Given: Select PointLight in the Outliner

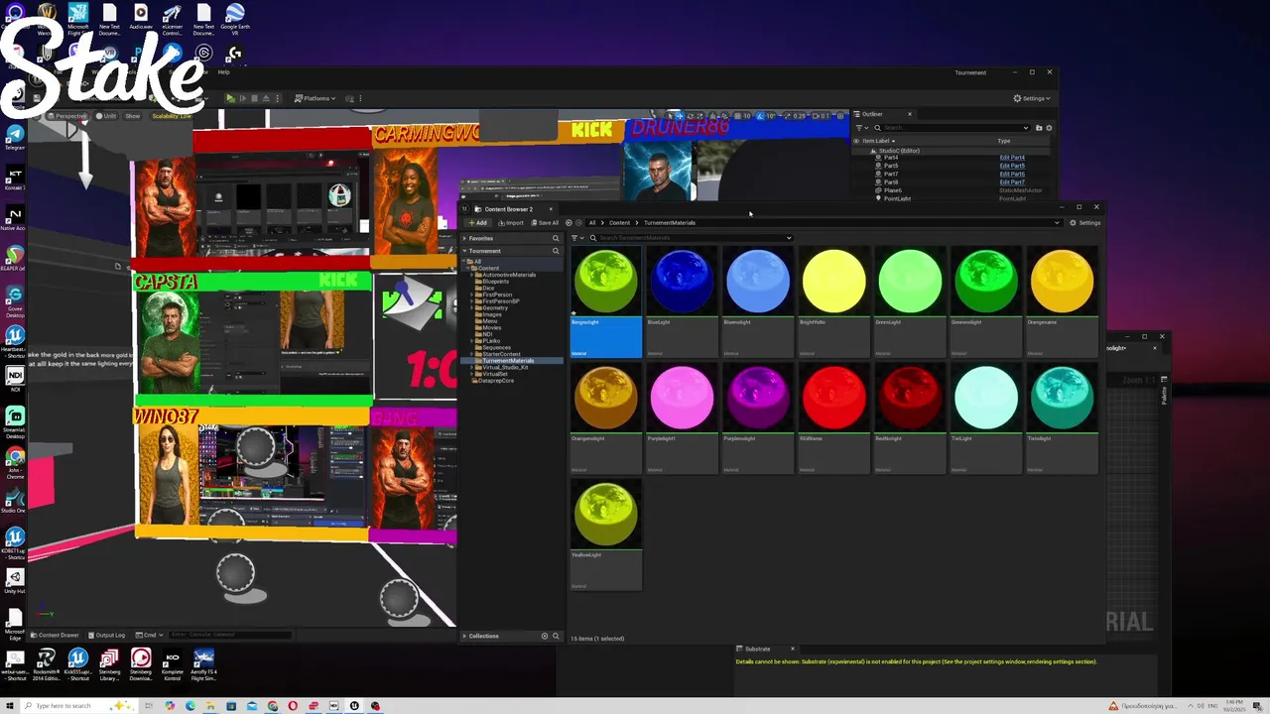Looking at the screenshot, I should coord(897,198).
